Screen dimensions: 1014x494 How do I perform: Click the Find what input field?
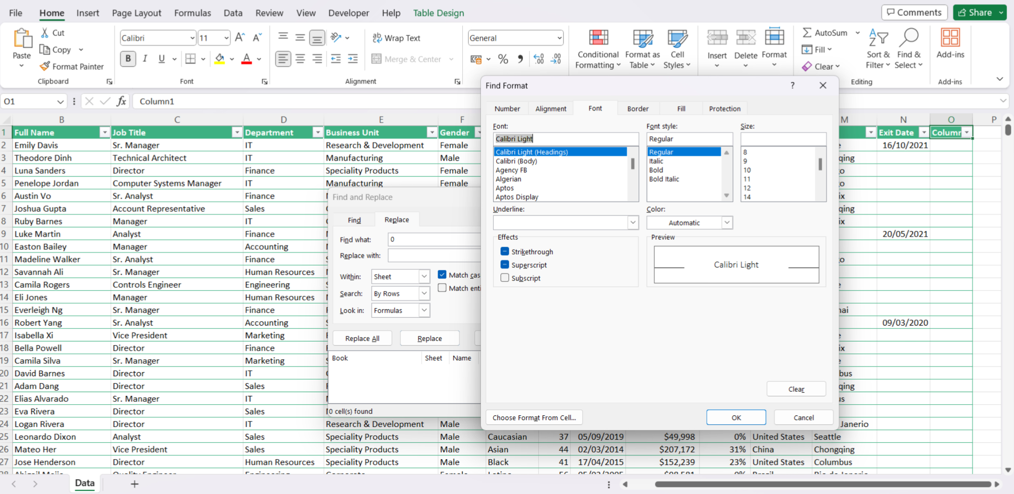(434, 240)
